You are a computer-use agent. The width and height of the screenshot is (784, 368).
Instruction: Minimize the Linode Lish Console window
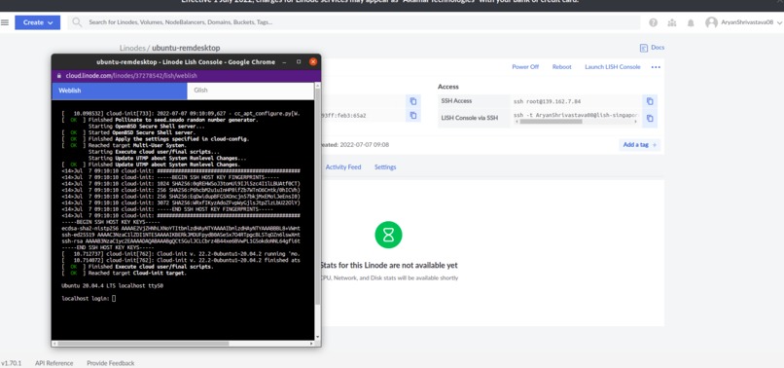click(x=284, y=62)
